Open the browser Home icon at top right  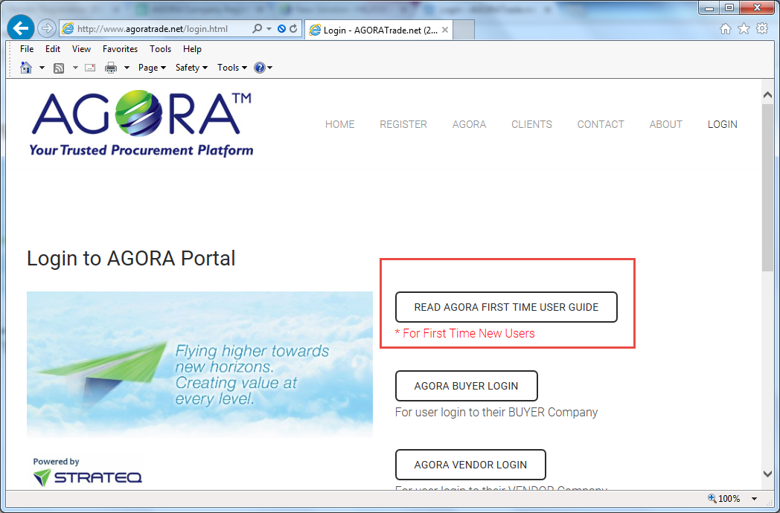coord(726,29)
